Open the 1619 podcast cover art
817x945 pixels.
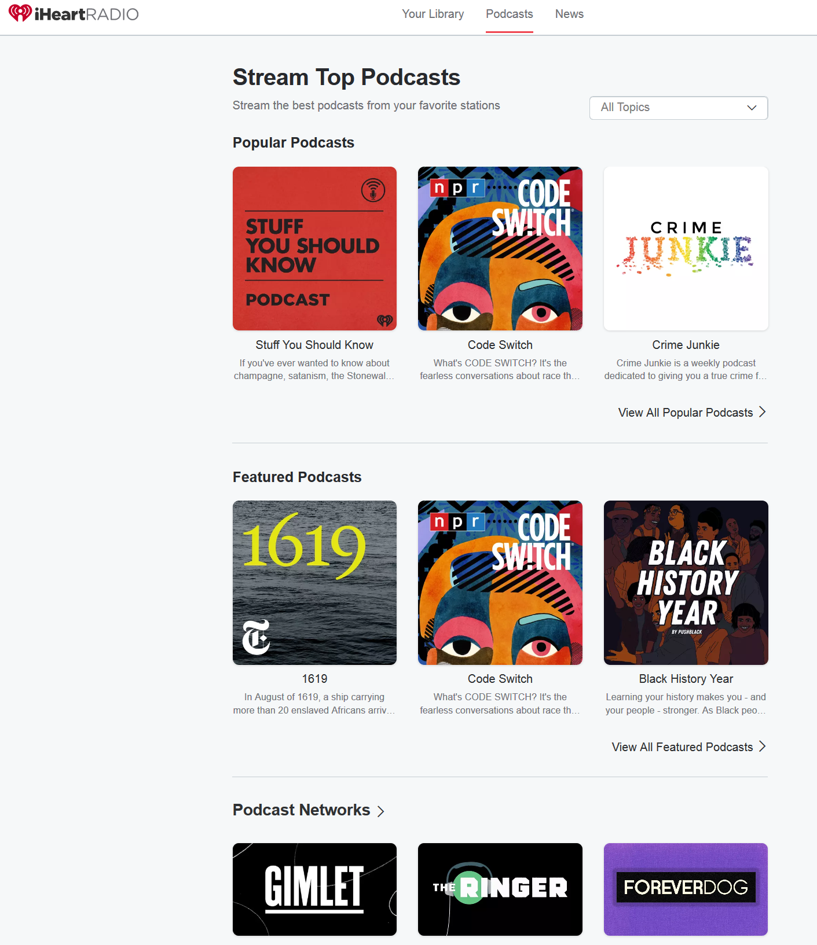coord(314,583)
